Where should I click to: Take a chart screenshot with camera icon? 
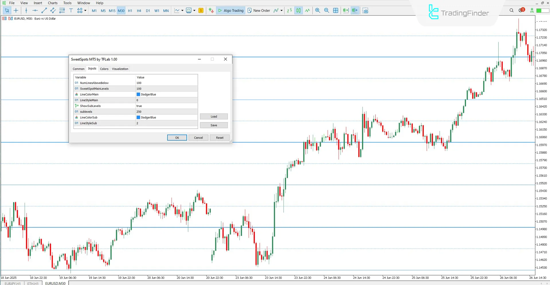[366, 11]
